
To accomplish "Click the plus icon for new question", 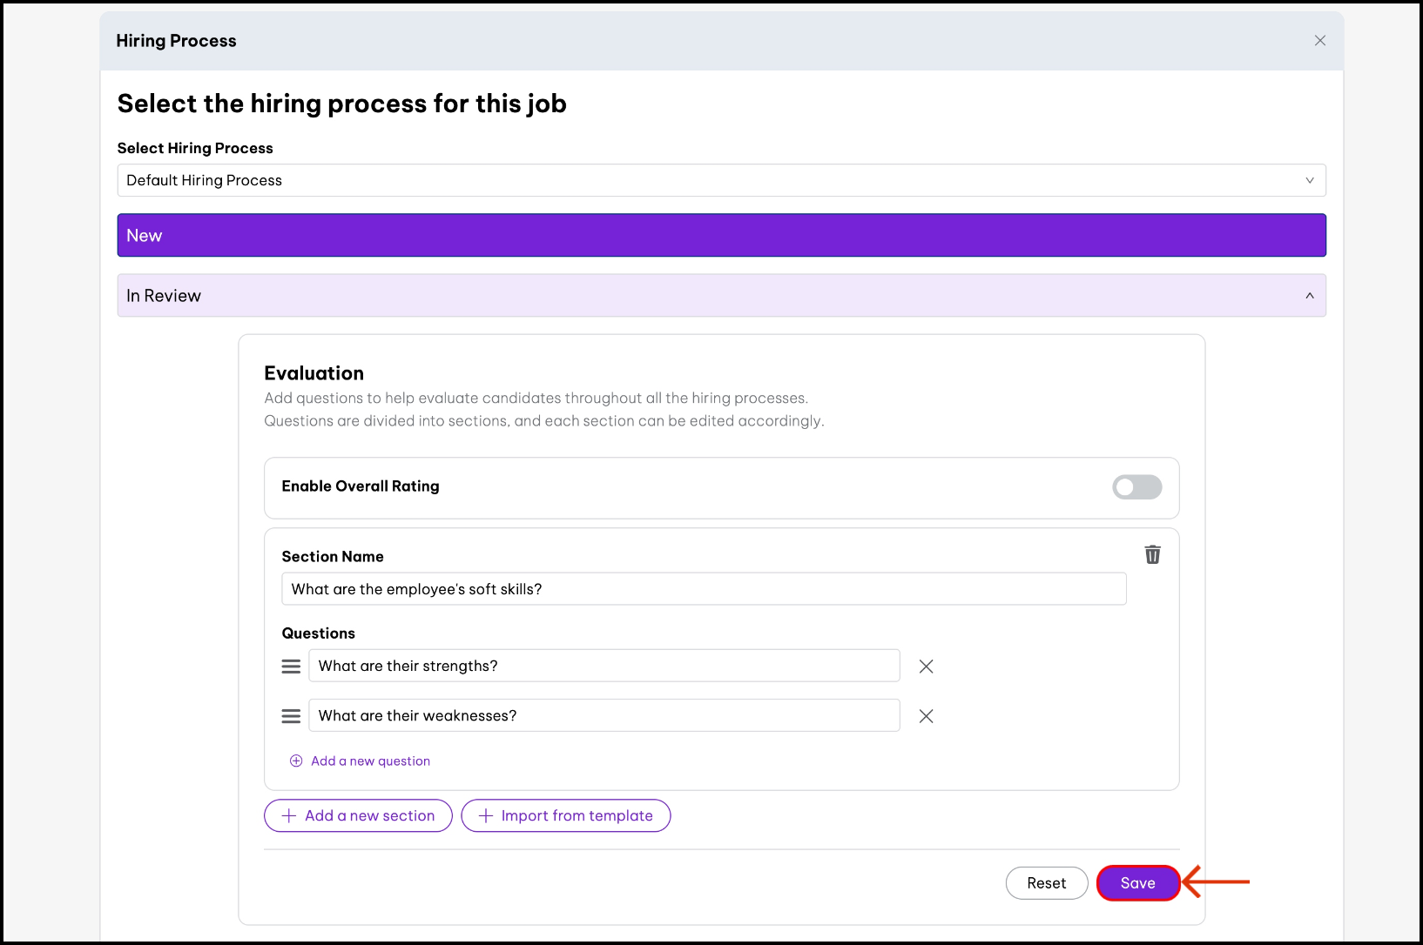I will 296,761.
